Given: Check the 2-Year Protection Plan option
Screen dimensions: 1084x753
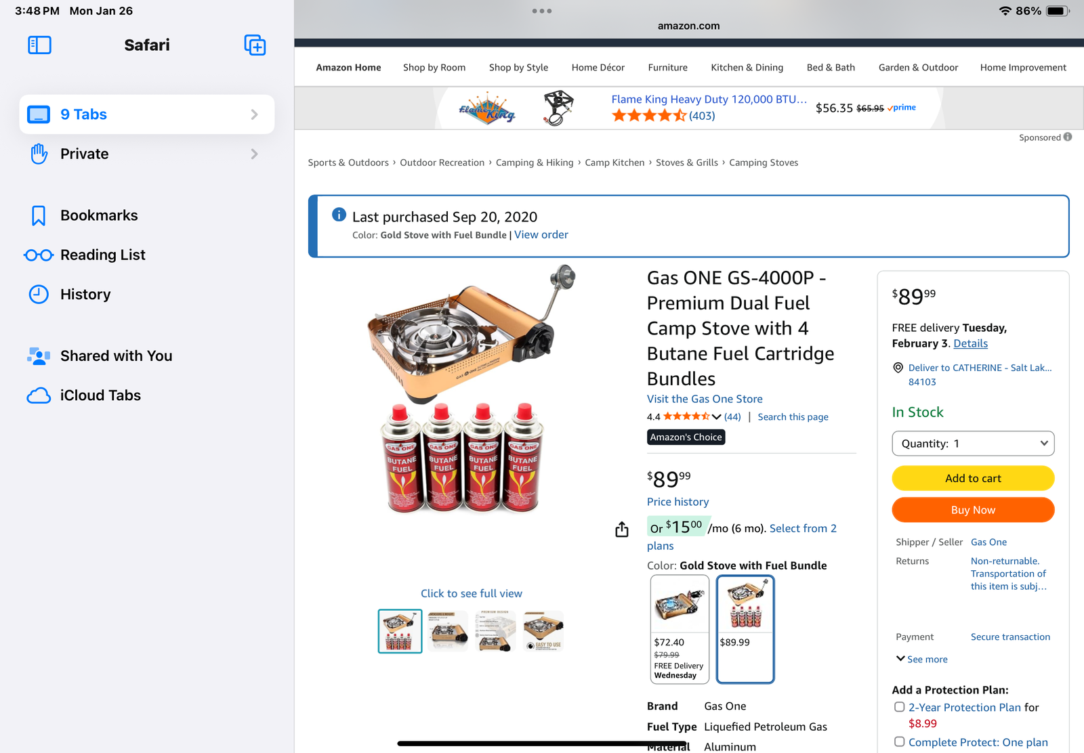Looking at the screenshot, I should click(x=899, y=706).
